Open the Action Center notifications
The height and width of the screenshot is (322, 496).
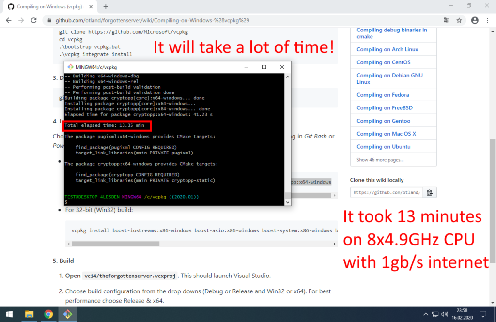pos(483,314)
